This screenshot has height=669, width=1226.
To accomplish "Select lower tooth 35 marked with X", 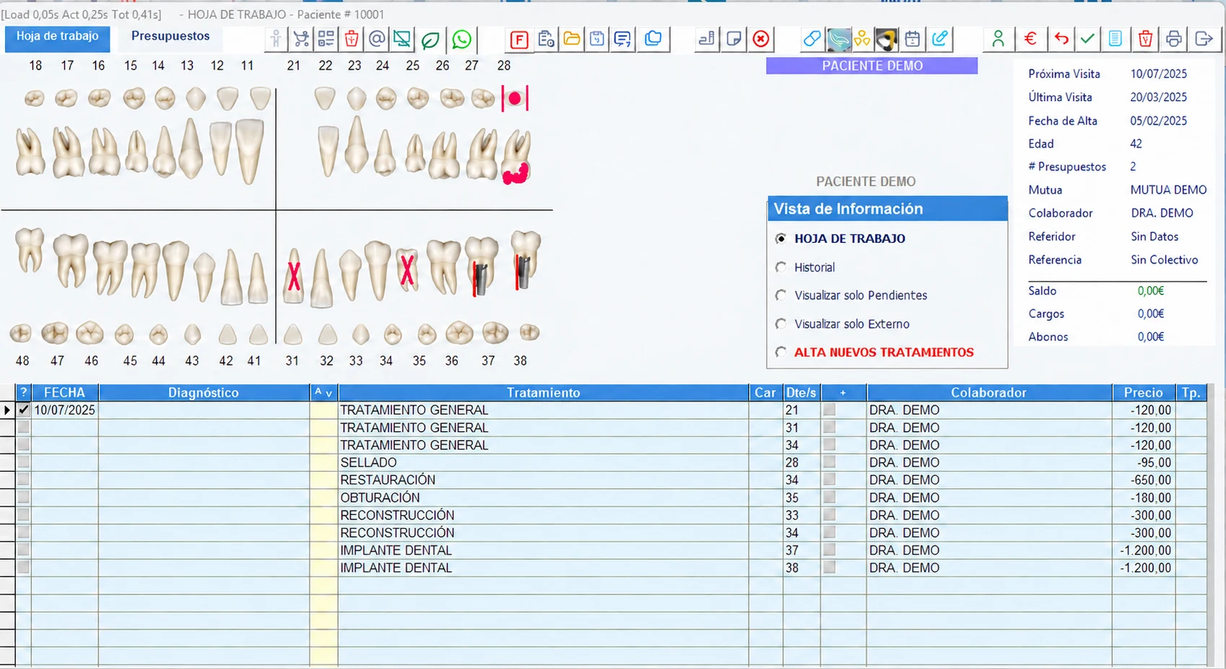I will pyautogui.click(x=408, y=269).
